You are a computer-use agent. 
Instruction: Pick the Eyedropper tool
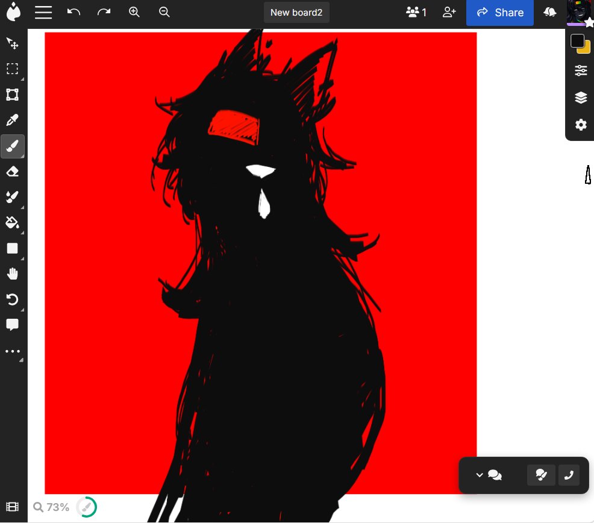(13, 120)
